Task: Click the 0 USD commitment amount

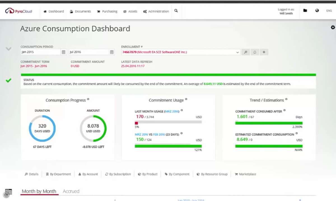Action: click(x=75, y=66)
